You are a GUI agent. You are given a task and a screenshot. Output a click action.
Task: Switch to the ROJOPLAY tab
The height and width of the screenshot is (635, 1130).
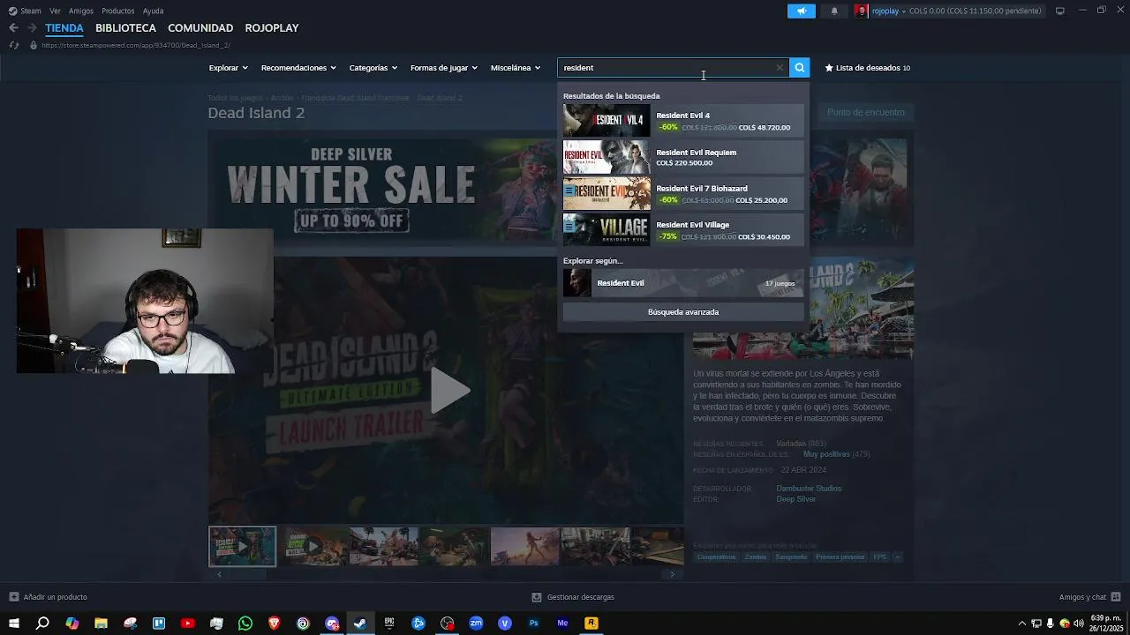pyautogui.click(x=272, y=28)
